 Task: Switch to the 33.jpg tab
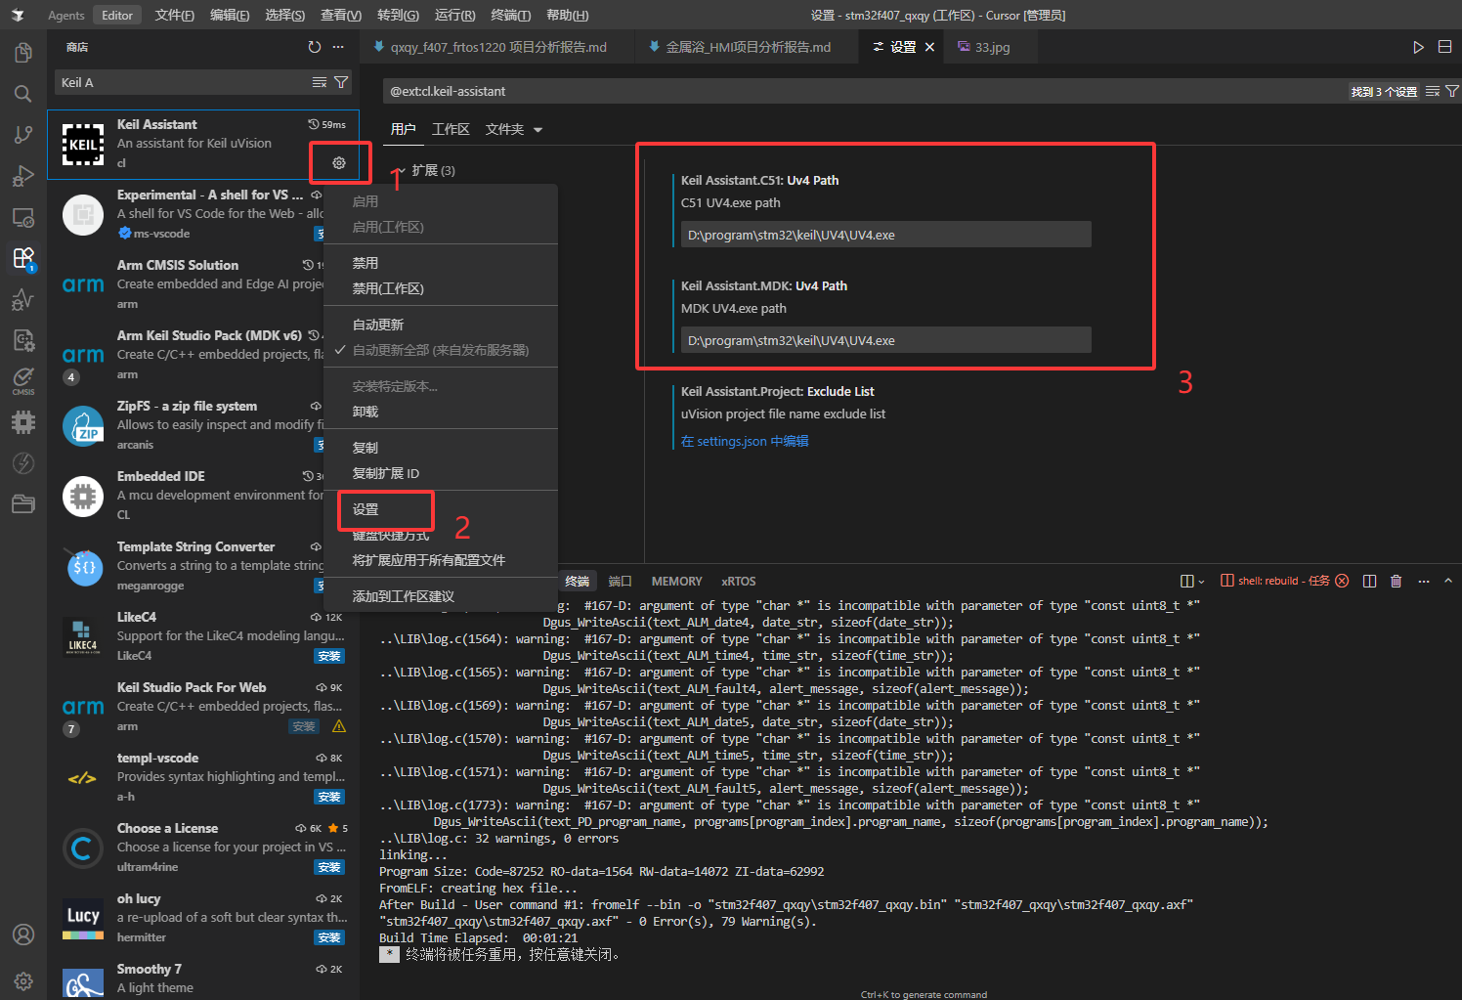[991, 47]
